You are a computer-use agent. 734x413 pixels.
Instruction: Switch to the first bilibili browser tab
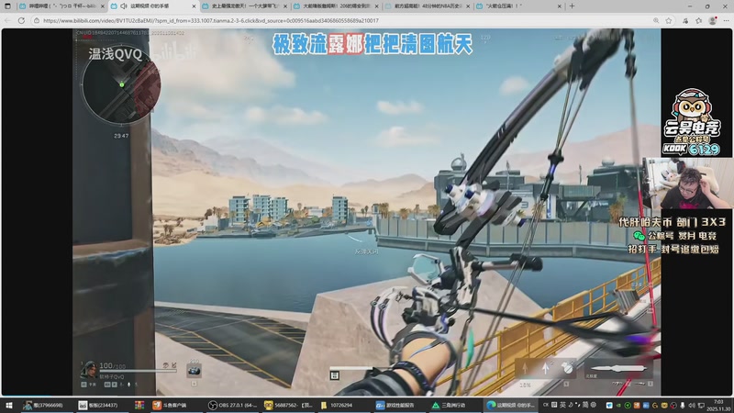tap(61, 6)
